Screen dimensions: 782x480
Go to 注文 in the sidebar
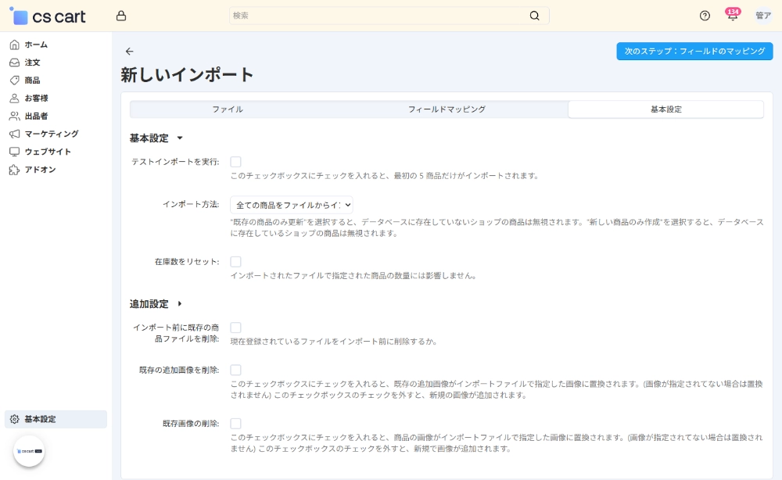pyautogui.click(x=32, y=63)
